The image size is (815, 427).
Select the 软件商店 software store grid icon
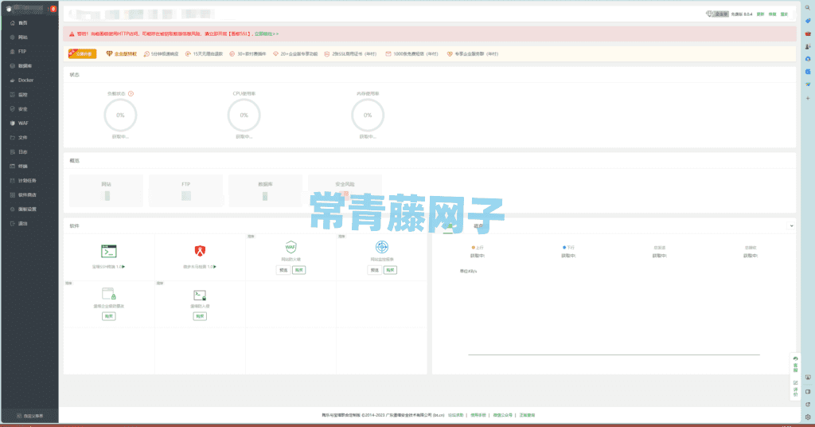click(x=13, y=194)
